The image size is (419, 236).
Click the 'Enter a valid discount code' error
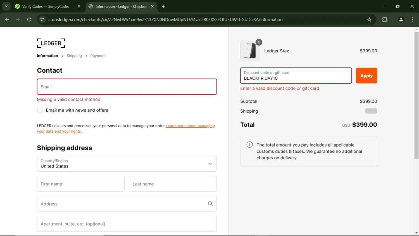tap(280, 88)
